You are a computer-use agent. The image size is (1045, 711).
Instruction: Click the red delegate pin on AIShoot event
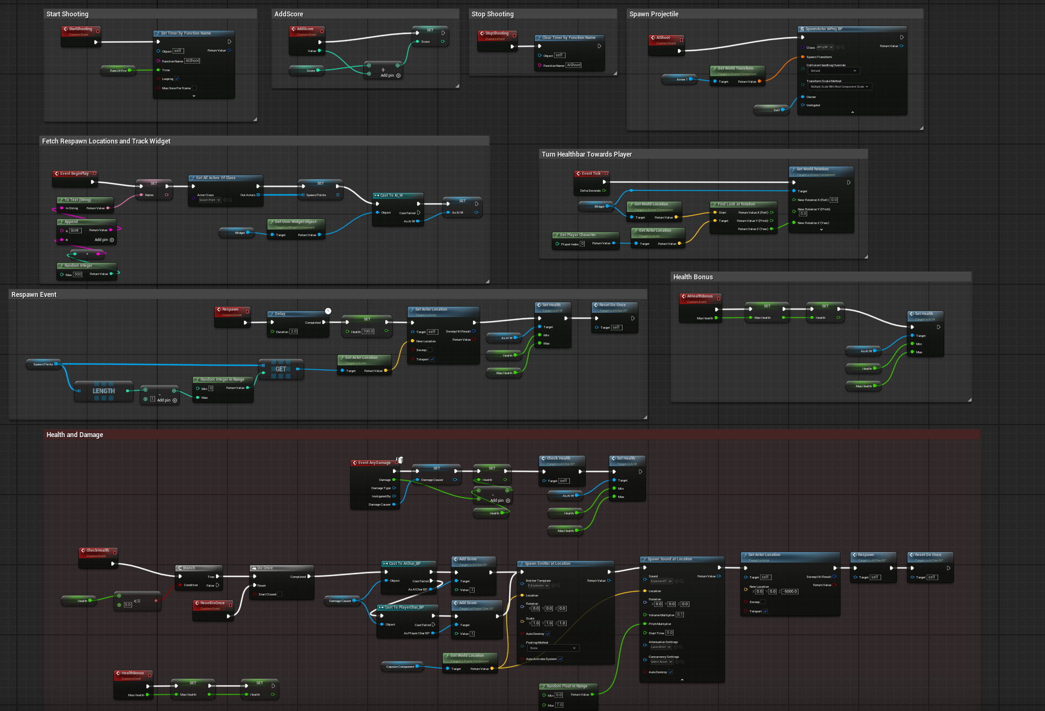[x=681, y=39]
